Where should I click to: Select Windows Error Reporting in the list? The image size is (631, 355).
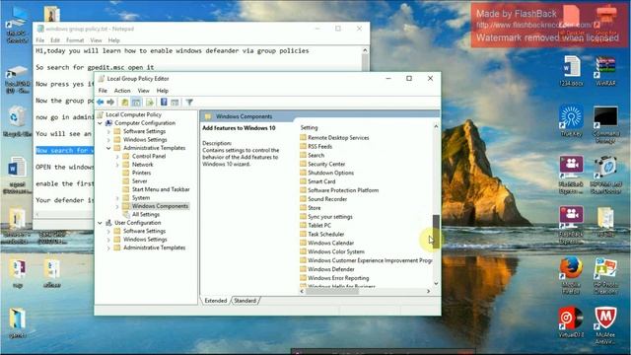point(338,278)
